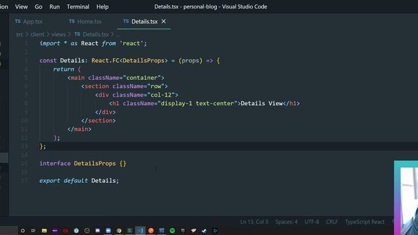Click the Zoom taskbar icon
Screen dimensions: 418x235
click(x=108, y=230)
